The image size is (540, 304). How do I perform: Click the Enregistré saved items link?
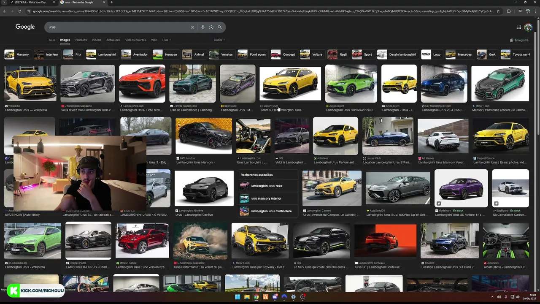[x=519, y=40]
